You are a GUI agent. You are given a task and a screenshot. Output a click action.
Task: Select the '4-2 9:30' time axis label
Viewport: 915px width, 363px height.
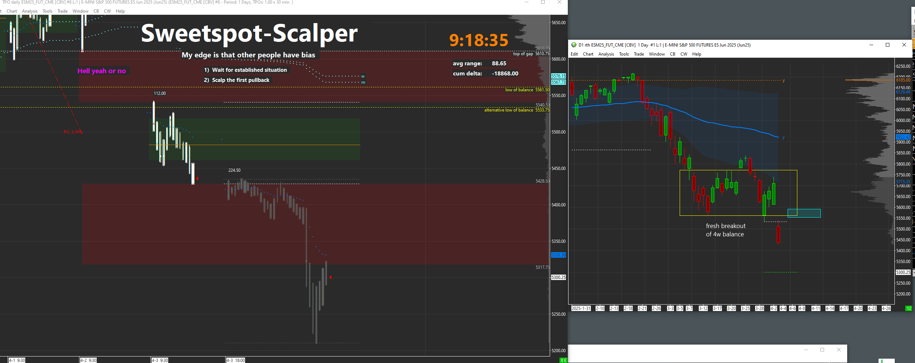88,360
